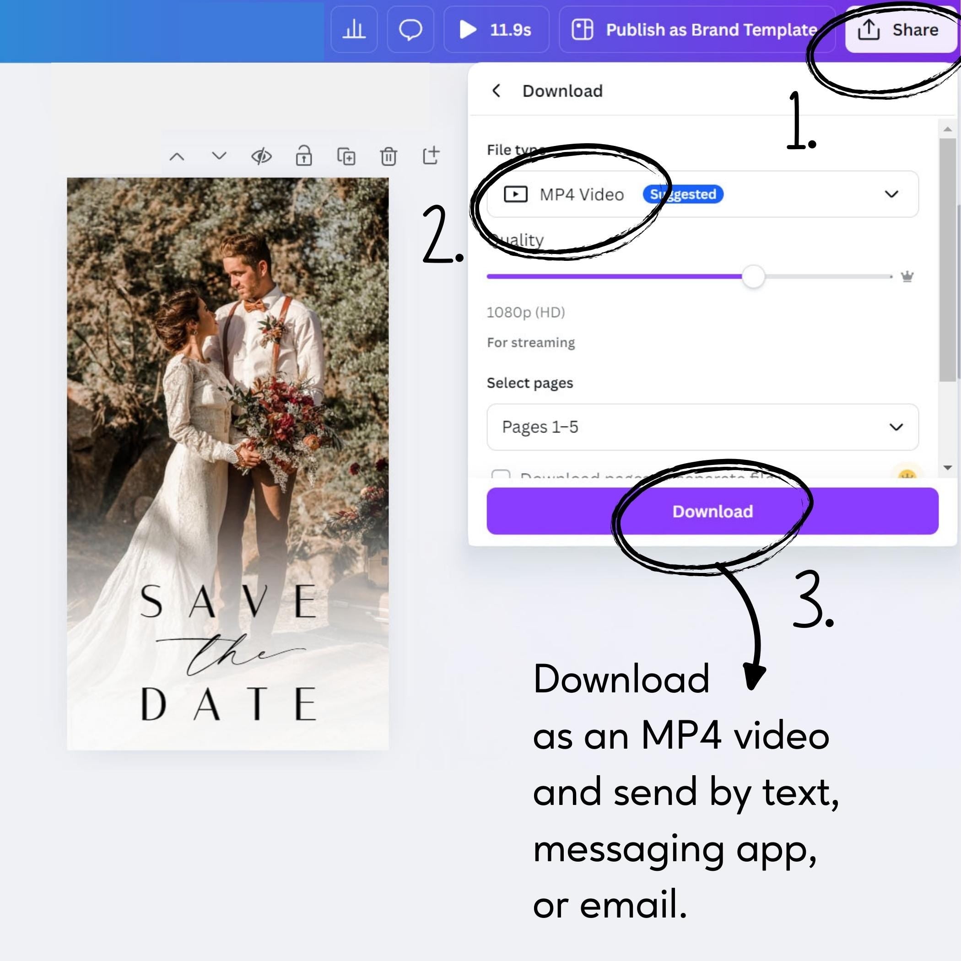Play the 11.9s video preview

[x=467, y=30]
